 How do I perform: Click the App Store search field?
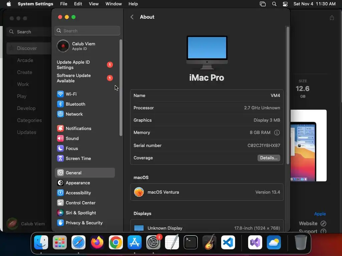pyautogui.click(x=29, y=32)
